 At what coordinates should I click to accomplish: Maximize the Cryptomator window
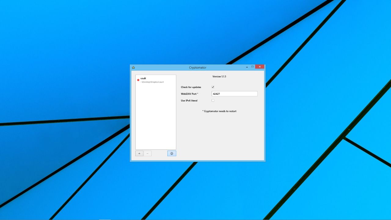(253, 67)
